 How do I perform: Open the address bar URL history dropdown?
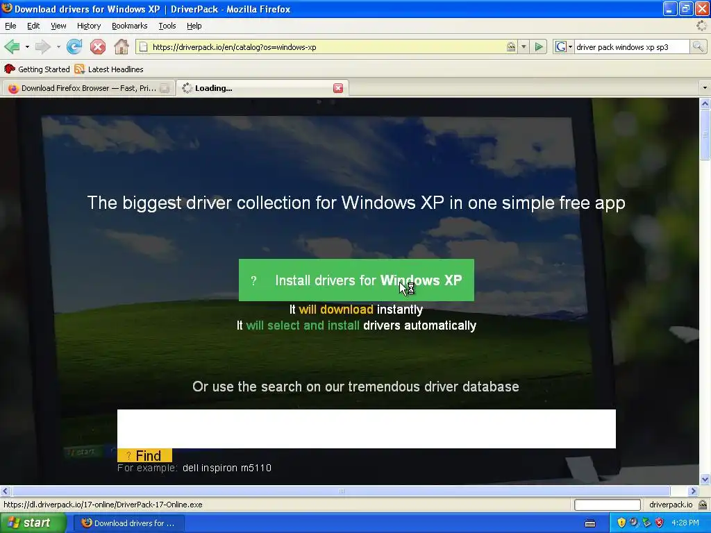[x=524, y=46]
